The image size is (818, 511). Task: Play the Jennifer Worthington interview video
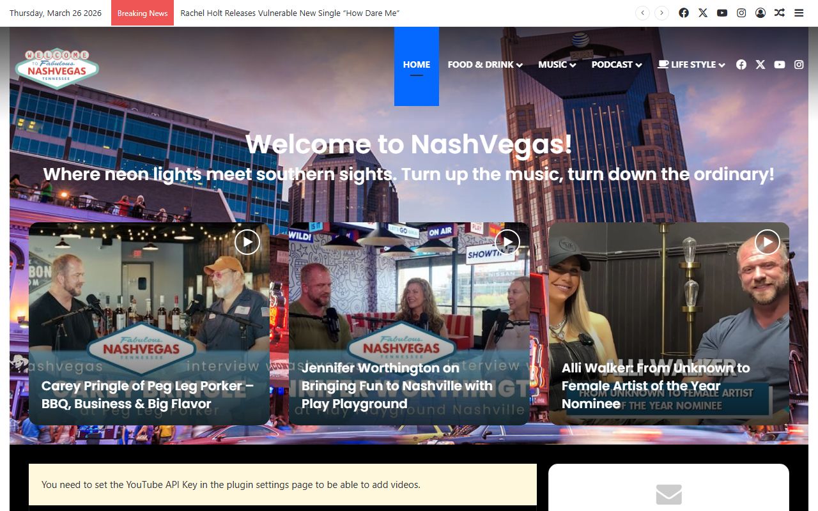(x=507, y=242)
